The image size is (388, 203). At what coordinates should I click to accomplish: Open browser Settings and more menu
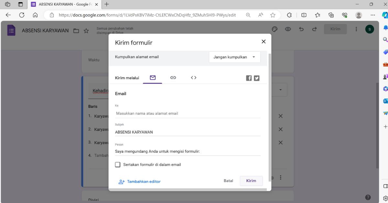(x=373, y=15)
